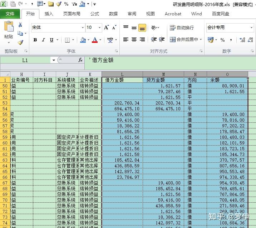Click the Cut scissors icon

pos(20,25)
